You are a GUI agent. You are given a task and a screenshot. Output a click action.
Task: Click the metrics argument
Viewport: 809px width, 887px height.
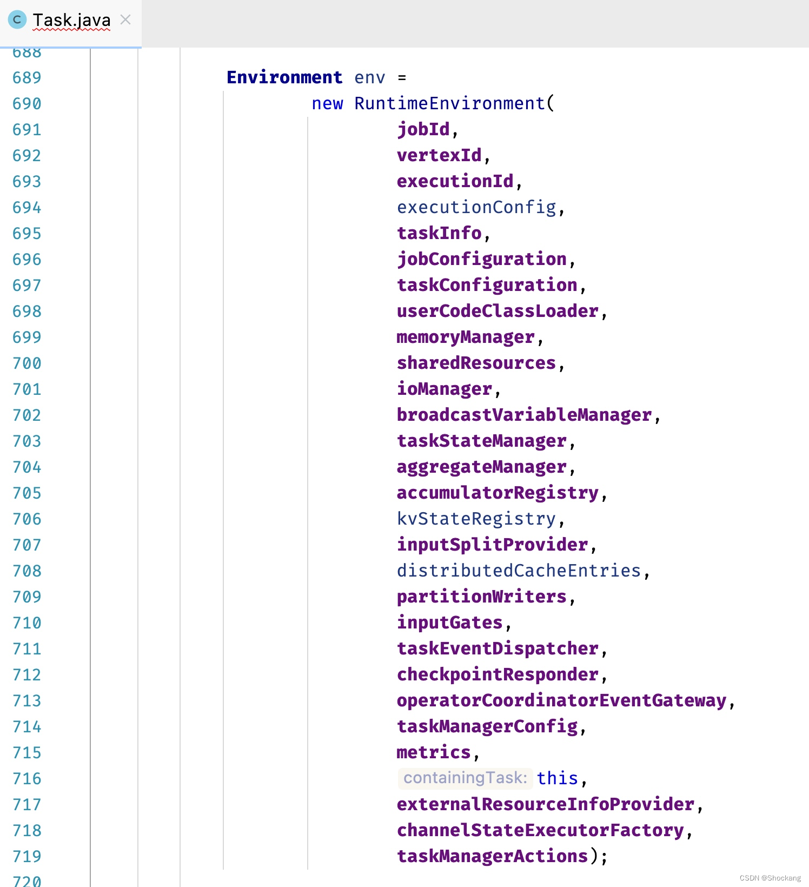(434, 753)
